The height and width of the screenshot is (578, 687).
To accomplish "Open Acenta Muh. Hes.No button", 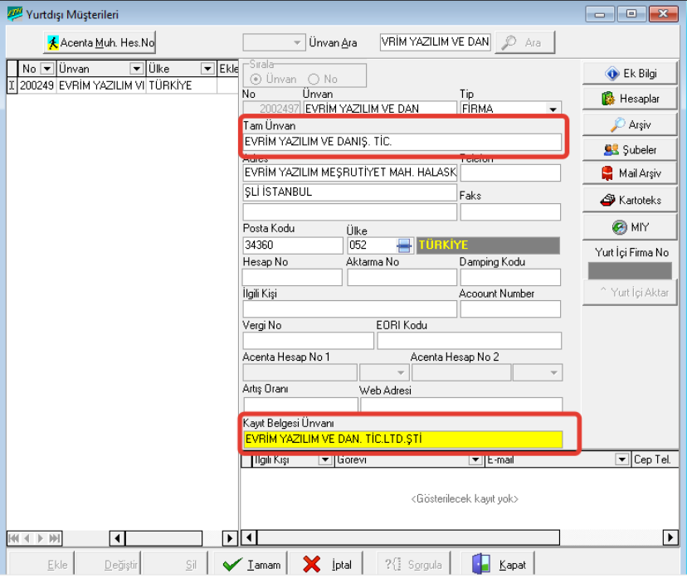I will [x=100, y=42].
